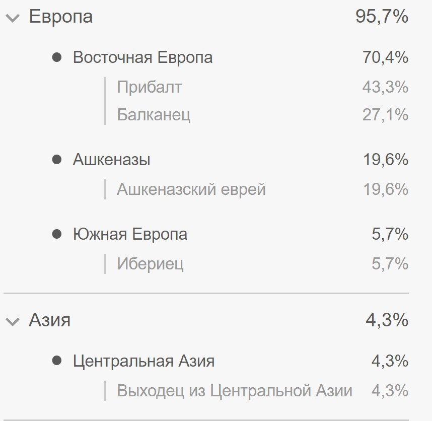Viewport: 432px width, 421px height.
Task: Select the Ибериец ethnicity entry
Action: click(x=150, y=264)
